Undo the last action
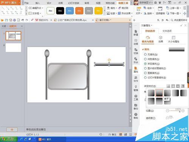Image resolution: width=189 pixels, height=142 pixels. (x=23, y=20)
